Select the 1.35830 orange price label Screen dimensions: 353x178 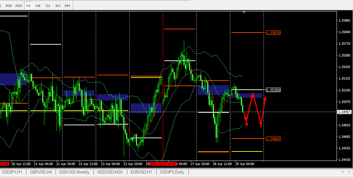tap(273, 33)
